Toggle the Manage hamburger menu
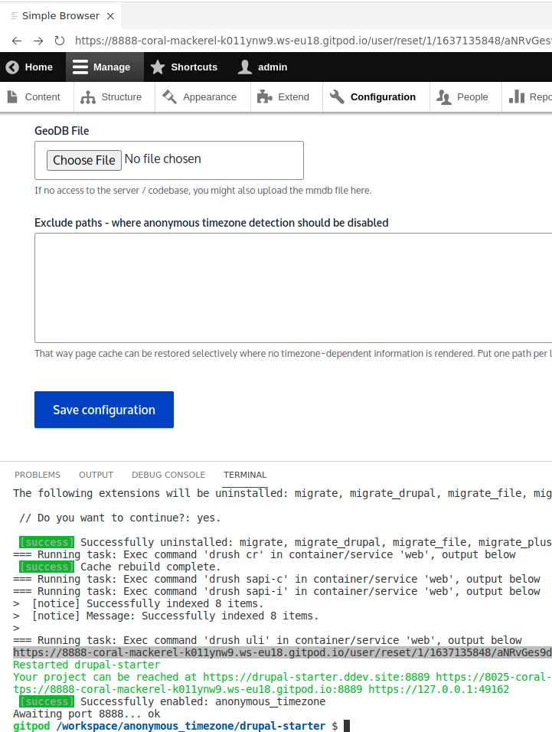 [105, 67]
